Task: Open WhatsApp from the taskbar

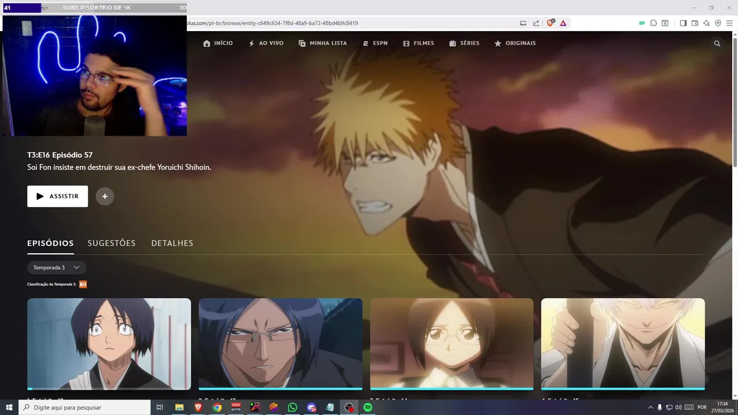Action: point(292,408)
